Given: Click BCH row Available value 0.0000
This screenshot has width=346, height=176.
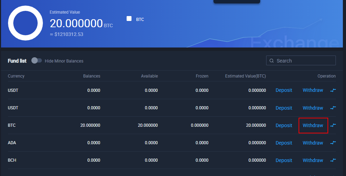Looking at the screenshot, I should point(151,160).
